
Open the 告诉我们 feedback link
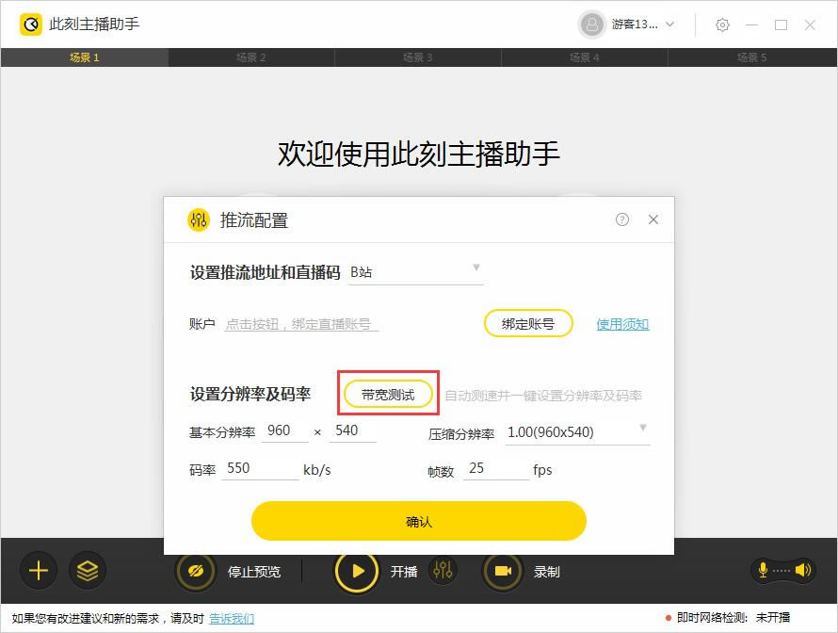(231, 619)
